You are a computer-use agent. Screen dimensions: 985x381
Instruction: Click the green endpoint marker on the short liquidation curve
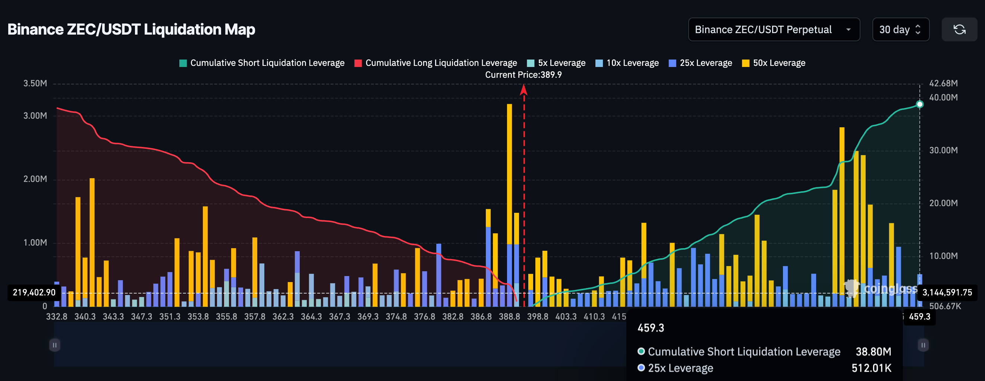tap(920, 104)
